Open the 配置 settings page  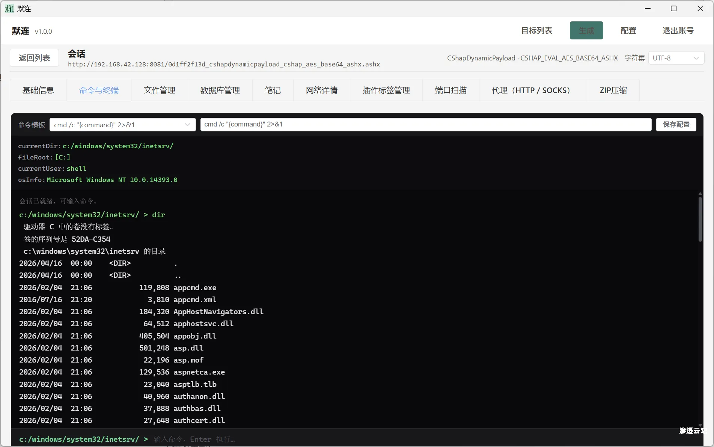(628, 31)
